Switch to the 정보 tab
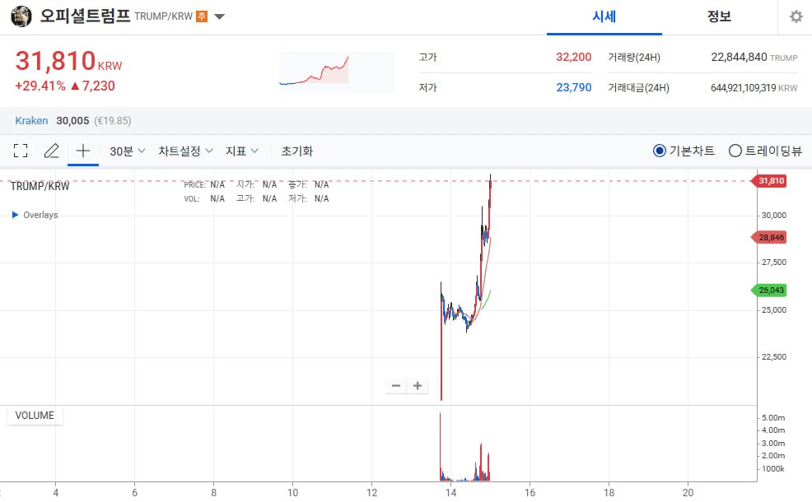The image size is (812, 502). [x=719, y=17]
